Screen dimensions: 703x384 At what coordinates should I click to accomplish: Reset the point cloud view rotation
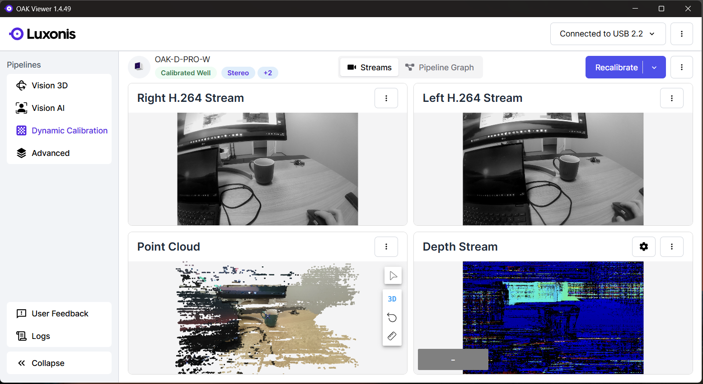click(x=392, y=318)
